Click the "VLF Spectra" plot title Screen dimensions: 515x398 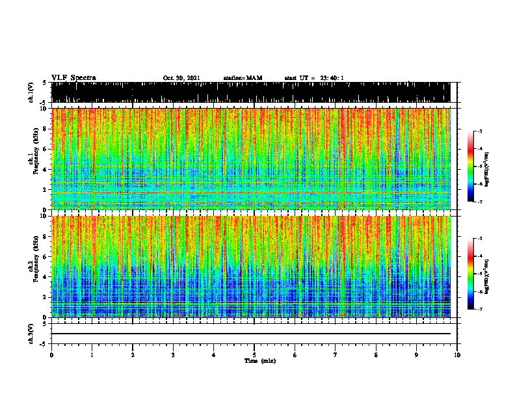[x=73, y=78]
